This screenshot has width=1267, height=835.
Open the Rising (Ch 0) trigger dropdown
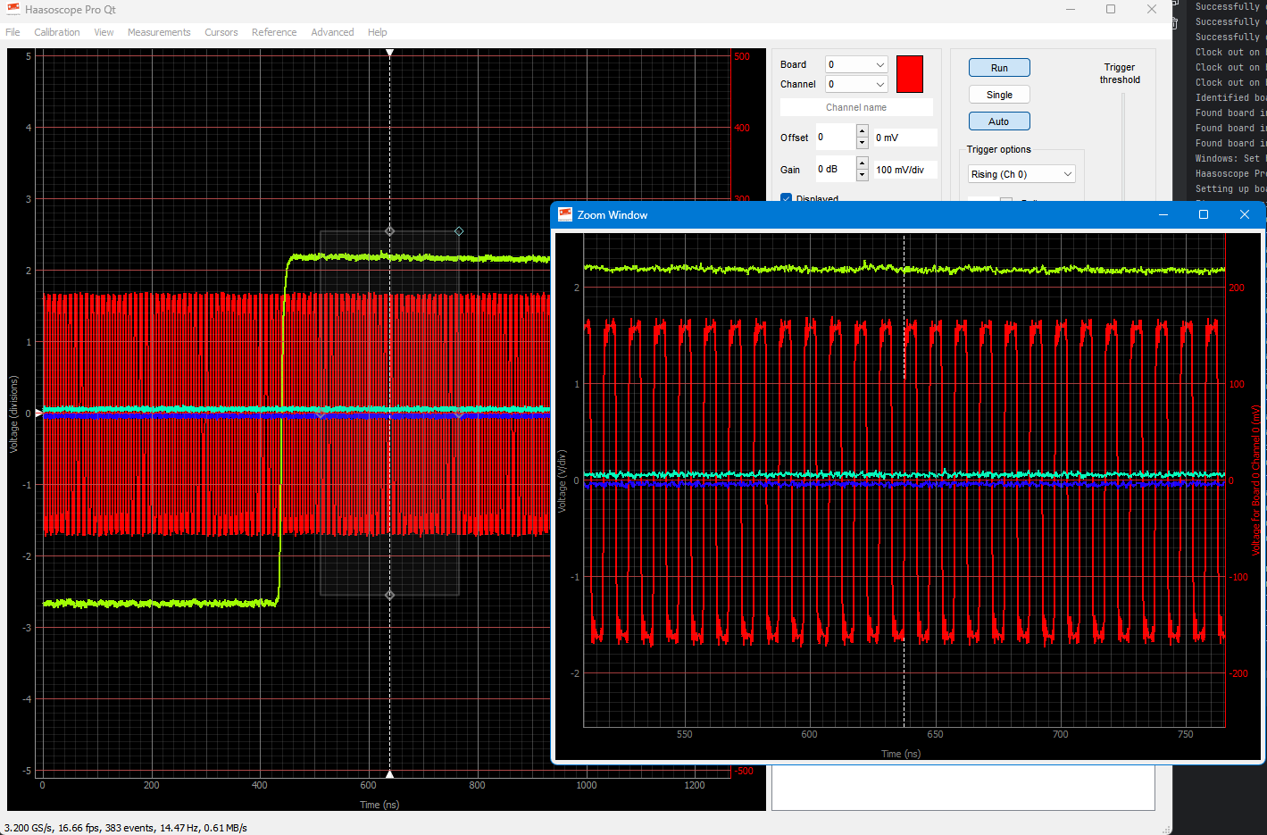(1021, 173)
